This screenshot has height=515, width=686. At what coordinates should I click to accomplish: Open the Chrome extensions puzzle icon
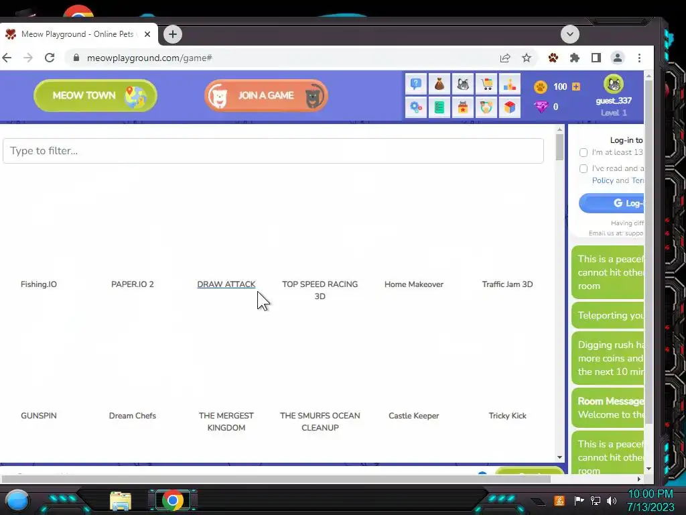(x=574, y=58)
